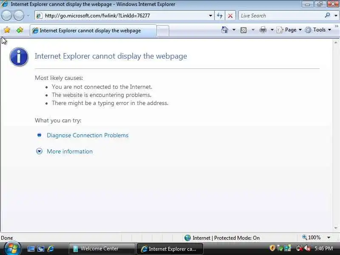340x255 pixels.
Task: Click the error page heading text
Action: (x=111, y=56)
